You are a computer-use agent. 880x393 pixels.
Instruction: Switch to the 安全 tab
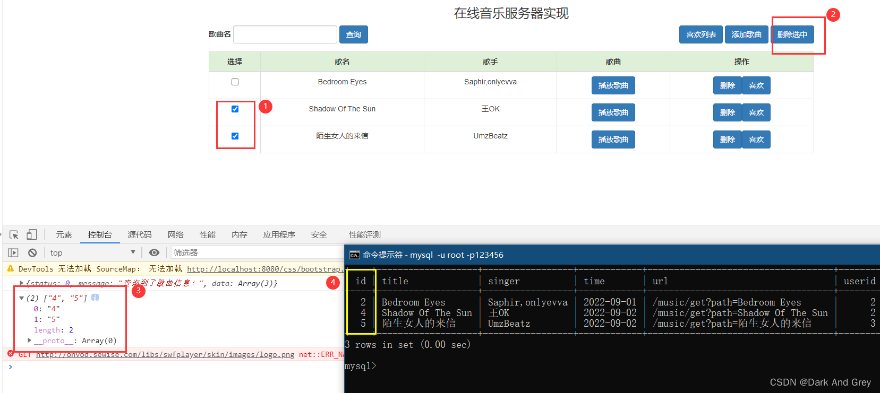[319, 234]
